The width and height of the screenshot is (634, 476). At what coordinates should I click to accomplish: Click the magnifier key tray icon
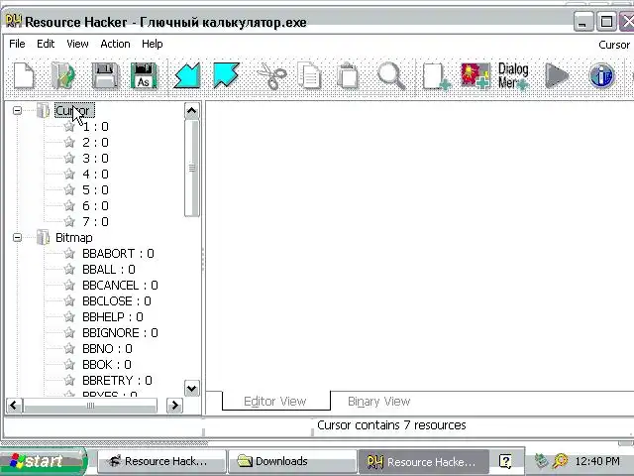pyautogui.click(x=561, y=460)
